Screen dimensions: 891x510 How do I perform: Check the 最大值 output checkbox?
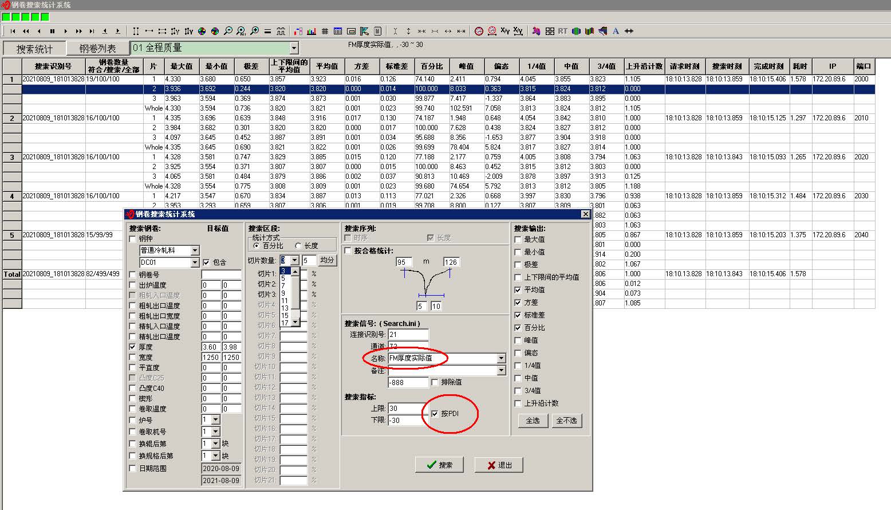coord(518,240)
